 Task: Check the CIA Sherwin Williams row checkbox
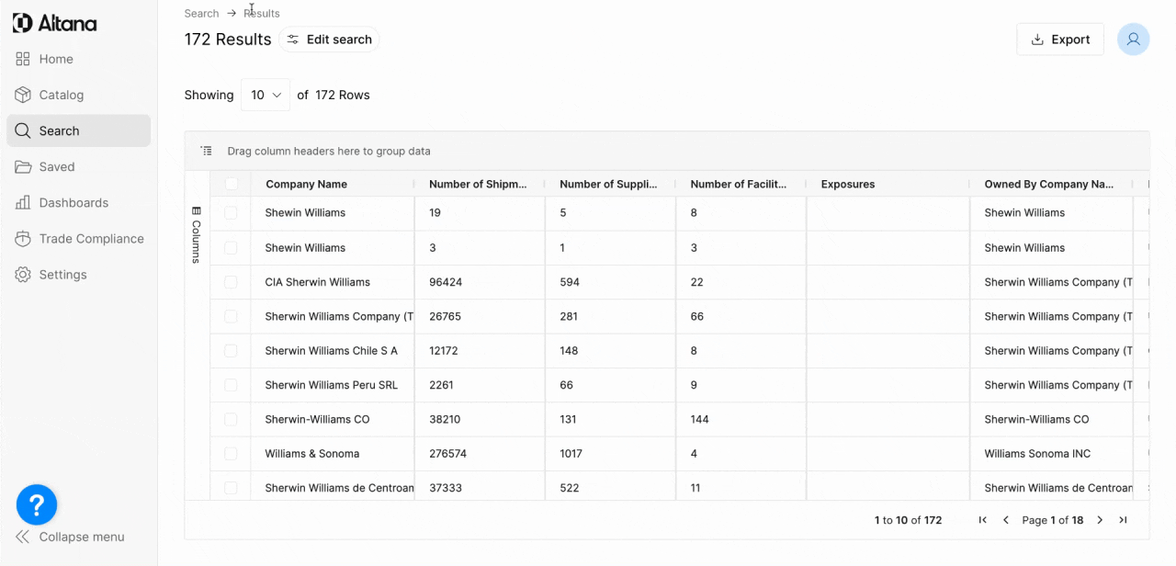tap(231, 282)
